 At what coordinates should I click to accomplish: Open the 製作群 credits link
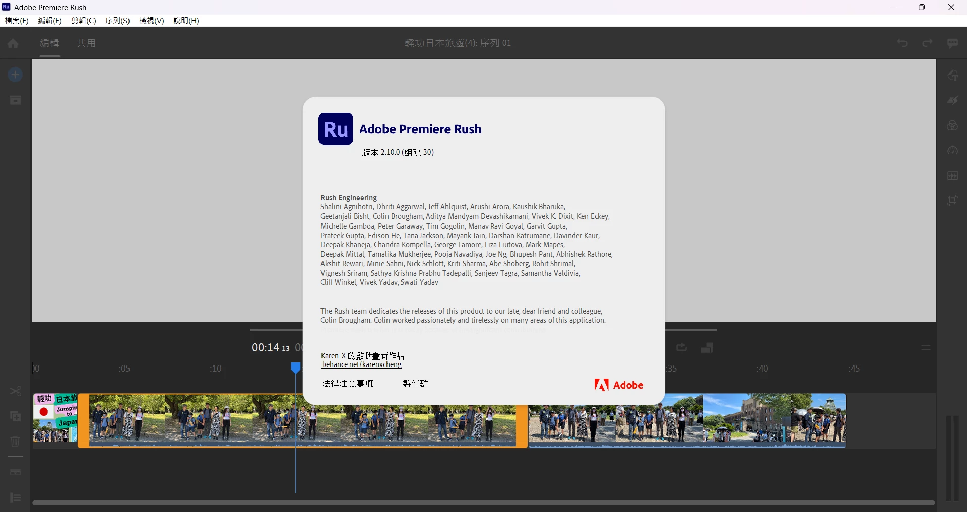point(415,384)
